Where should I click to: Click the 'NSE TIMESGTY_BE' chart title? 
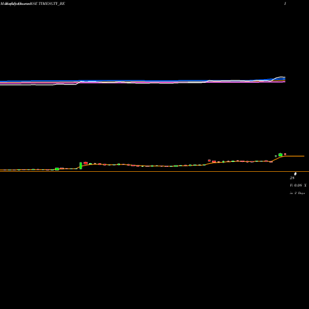click(x=48, y=4)
